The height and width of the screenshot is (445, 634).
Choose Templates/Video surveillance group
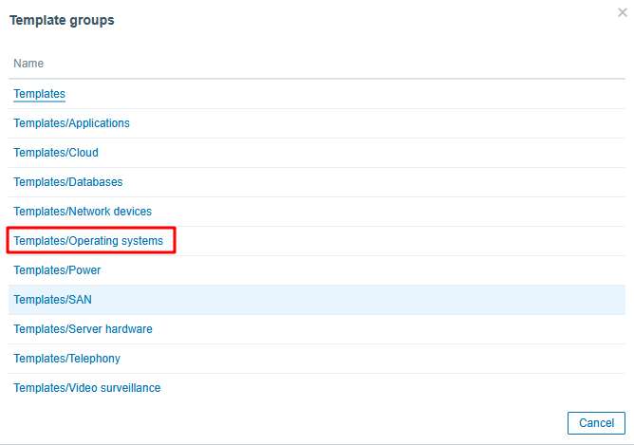click(86, 388)
